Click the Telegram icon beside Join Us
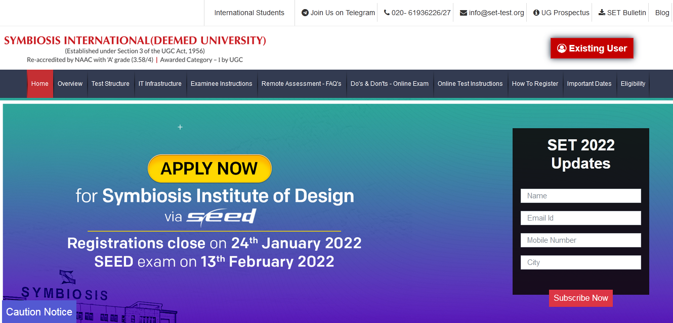Viewport: 673px width, 323px height. tap(305, 13)
